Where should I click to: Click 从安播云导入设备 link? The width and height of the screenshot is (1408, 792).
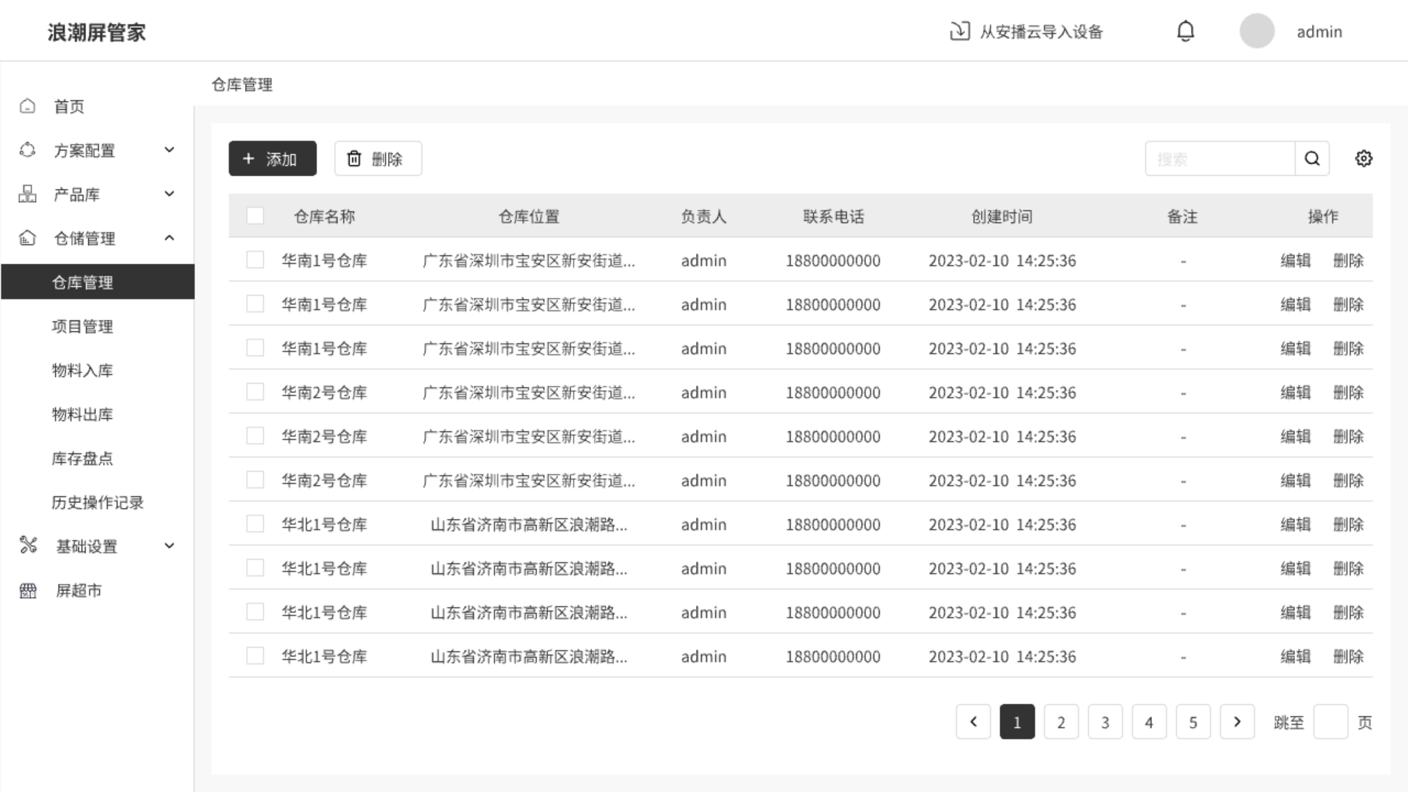pos(1041,32)
